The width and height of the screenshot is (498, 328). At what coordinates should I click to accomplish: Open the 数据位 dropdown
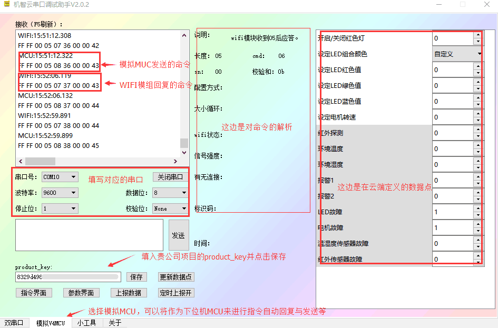tap(169, 193)
